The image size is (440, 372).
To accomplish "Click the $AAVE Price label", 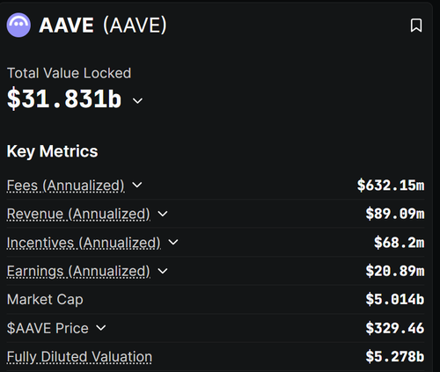I will (x=48, y=328).
